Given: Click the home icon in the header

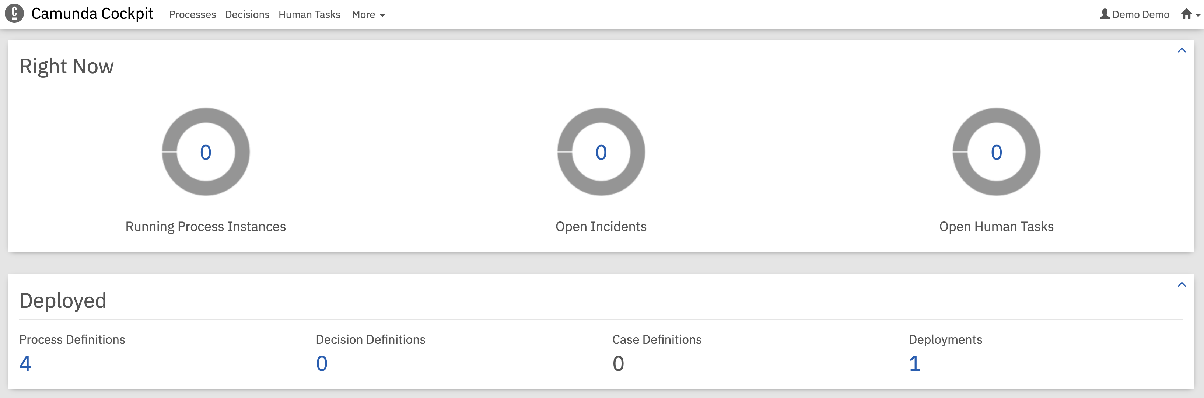Looking at the screenshot, I should (1186, 14).
